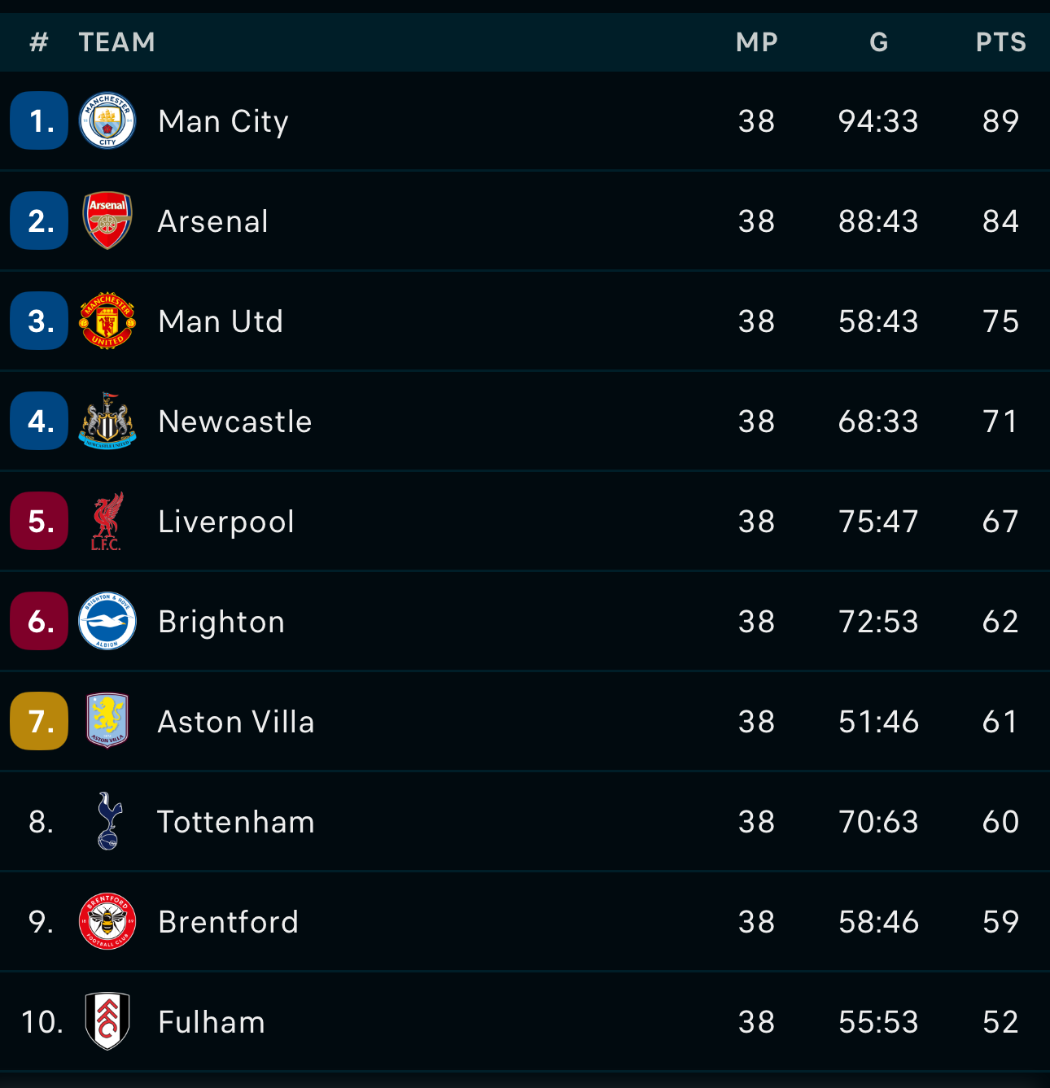Click the blue rank 1 position badge
This screenshot has height=1088, width=1050.
point(39,120)
